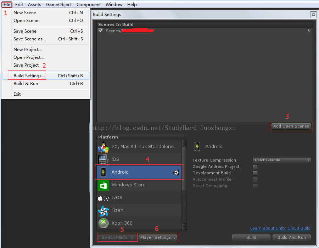Toggle Script Debugging checkbox
Image resolution: width=319 pixels, height=248 pixels.
pyautogui.click(x=255, y=186)
